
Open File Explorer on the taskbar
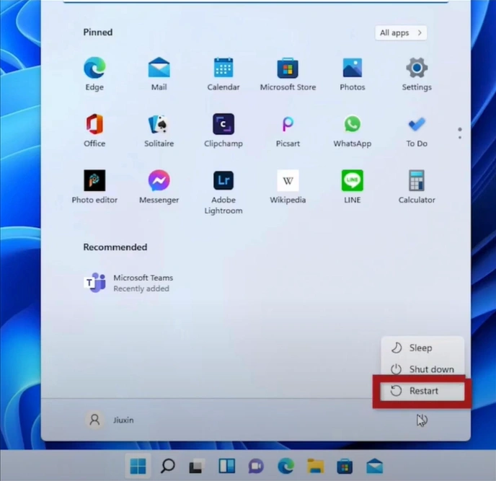pos(315,466)
